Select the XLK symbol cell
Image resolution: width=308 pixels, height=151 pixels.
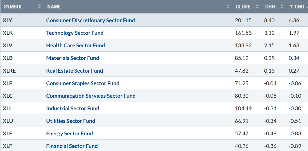coord(22,33)
